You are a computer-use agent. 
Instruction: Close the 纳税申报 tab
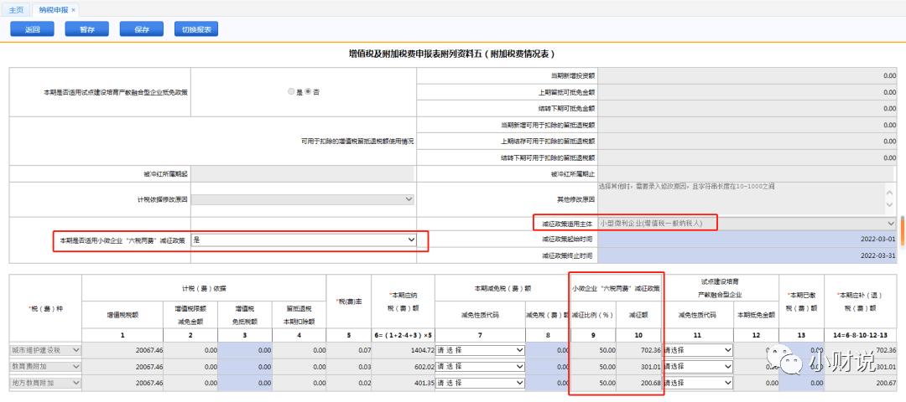(73, 10)
